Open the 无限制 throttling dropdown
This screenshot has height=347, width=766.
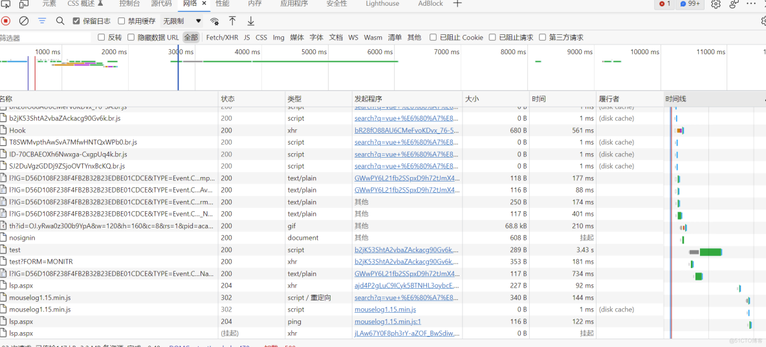(x=182, y=21)
